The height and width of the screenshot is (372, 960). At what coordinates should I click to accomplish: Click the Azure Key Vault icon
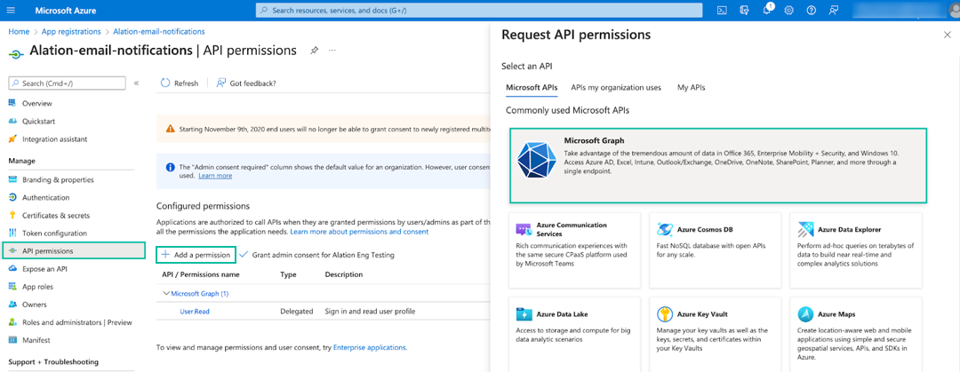click(x=664, y=314)
